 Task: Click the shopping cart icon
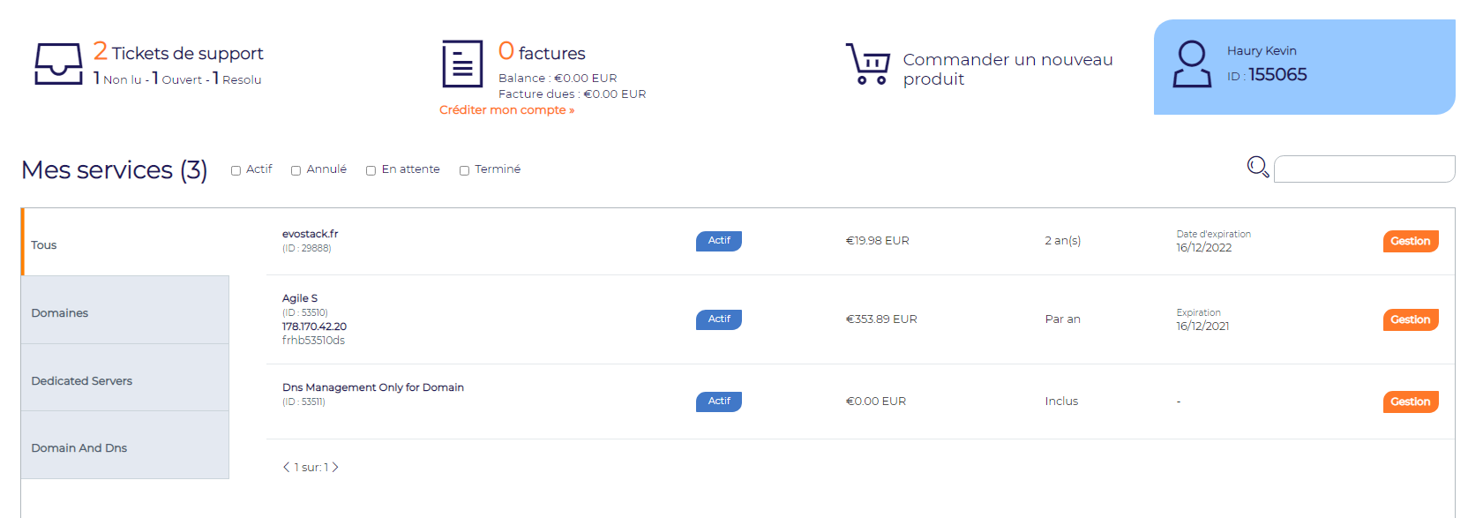point(867,64)
